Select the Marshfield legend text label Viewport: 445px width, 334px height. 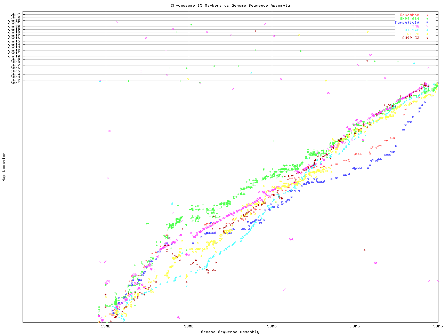coord(407,23)
